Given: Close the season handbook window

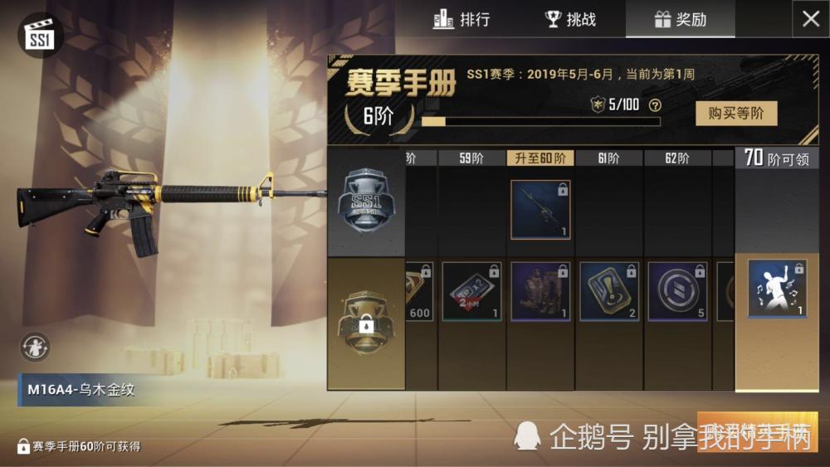Looking at the screenshot, I should (x=810, y=19).
